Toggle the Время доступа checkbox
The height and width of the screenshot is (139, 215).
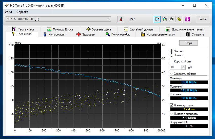(x=172, y=105)
